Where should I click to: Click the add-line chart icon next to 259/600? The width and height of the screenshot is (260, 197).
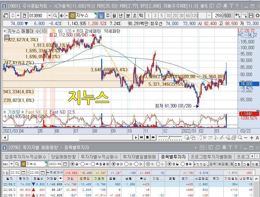point(244,16)
